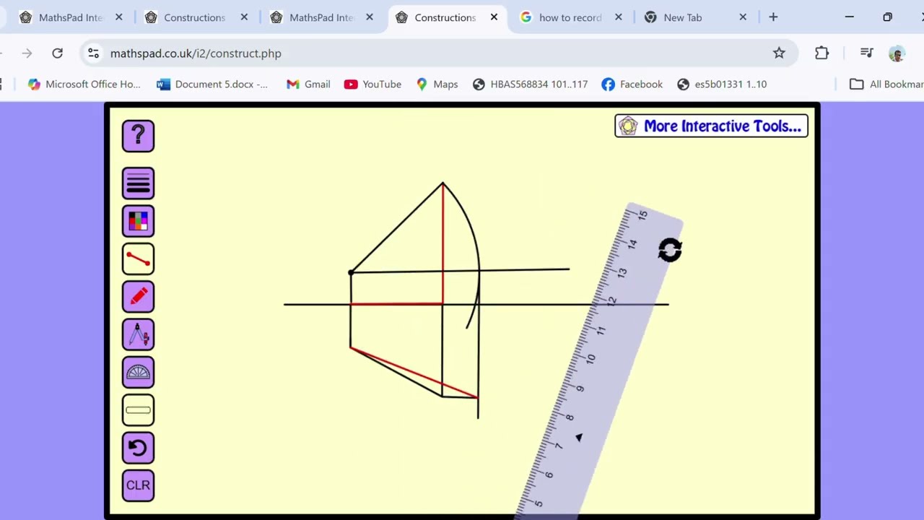924x520 pixels.
Task: Open es5b01331 1..10 bookmark
Action: point(721,84)
